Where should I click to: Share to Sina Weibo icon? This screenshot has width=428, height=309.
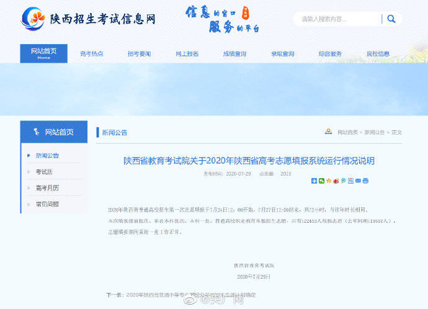(336, 181)
